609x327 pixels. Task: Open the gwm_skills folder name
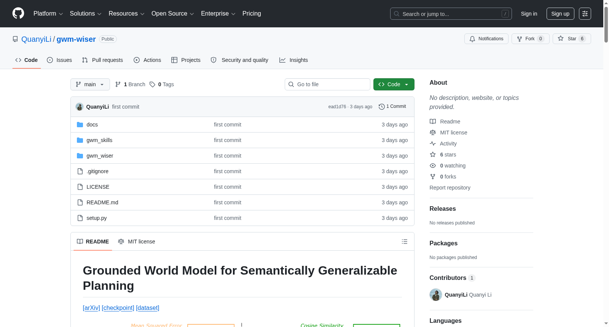(99, 140)
